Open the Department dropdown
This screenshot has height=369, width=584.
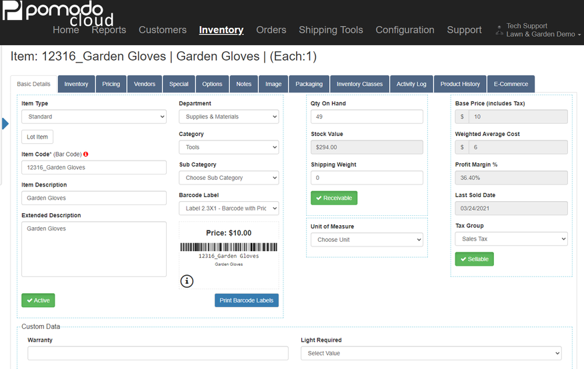[229, 117]
